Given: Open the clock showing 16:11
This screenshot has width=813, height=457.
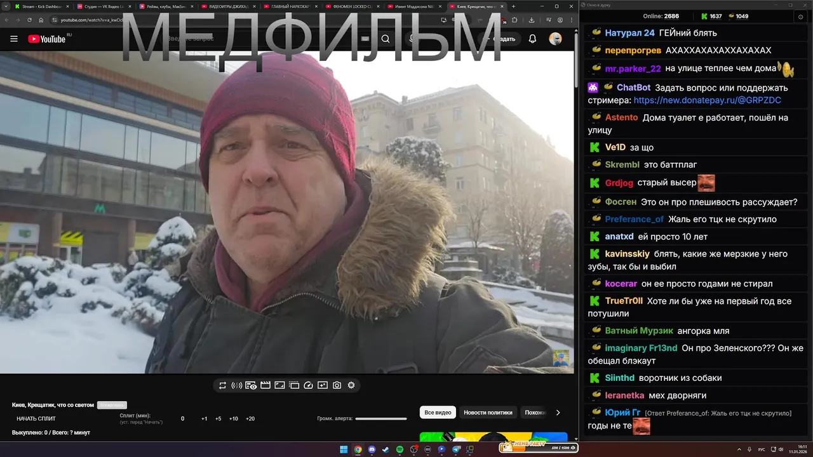Looking at the screenshot, I should point(797,449).
